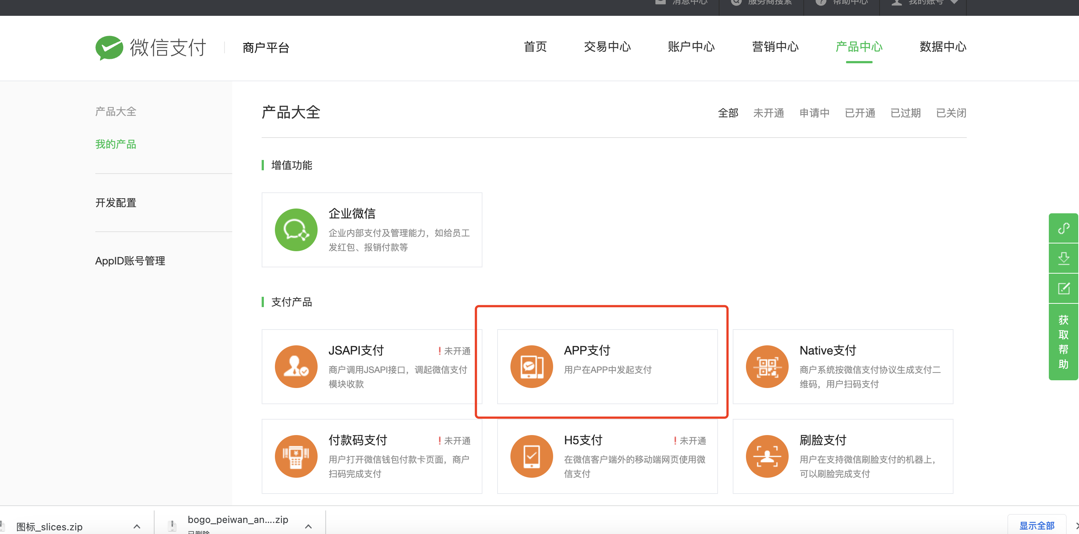This screenshot has width=1079, height=534.
Task: Expand the 我的账号 dropdown arrow
Action: 954,2
